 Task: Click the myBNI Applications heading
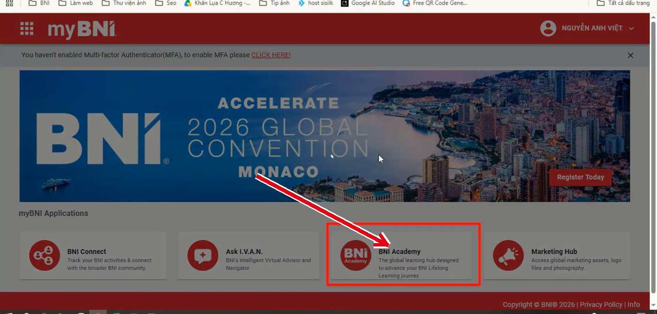click(53, 213)
